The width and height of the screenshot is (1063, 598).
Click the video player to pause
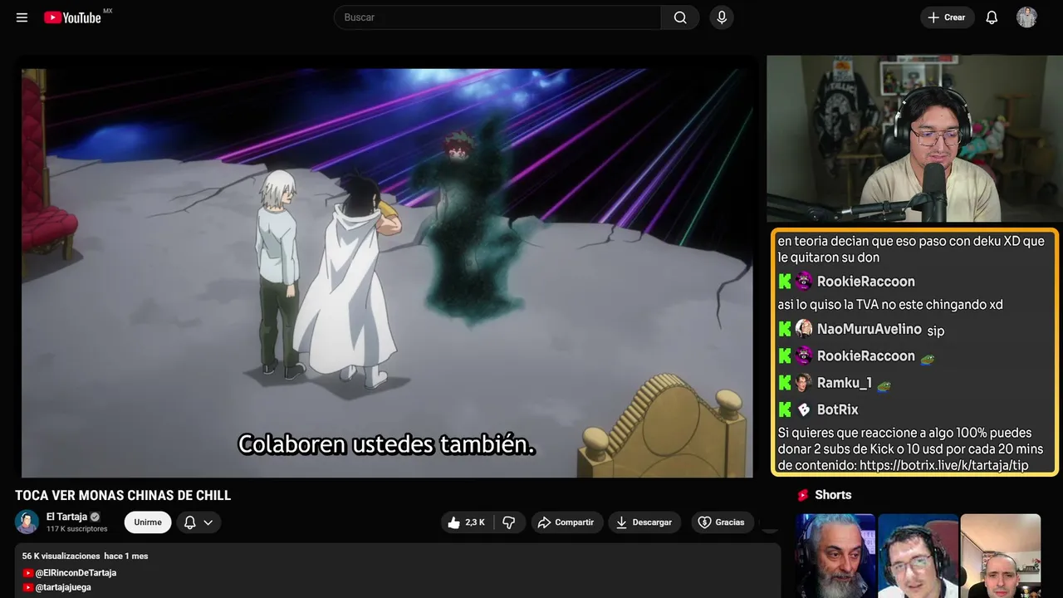click(x=387, y=273)
